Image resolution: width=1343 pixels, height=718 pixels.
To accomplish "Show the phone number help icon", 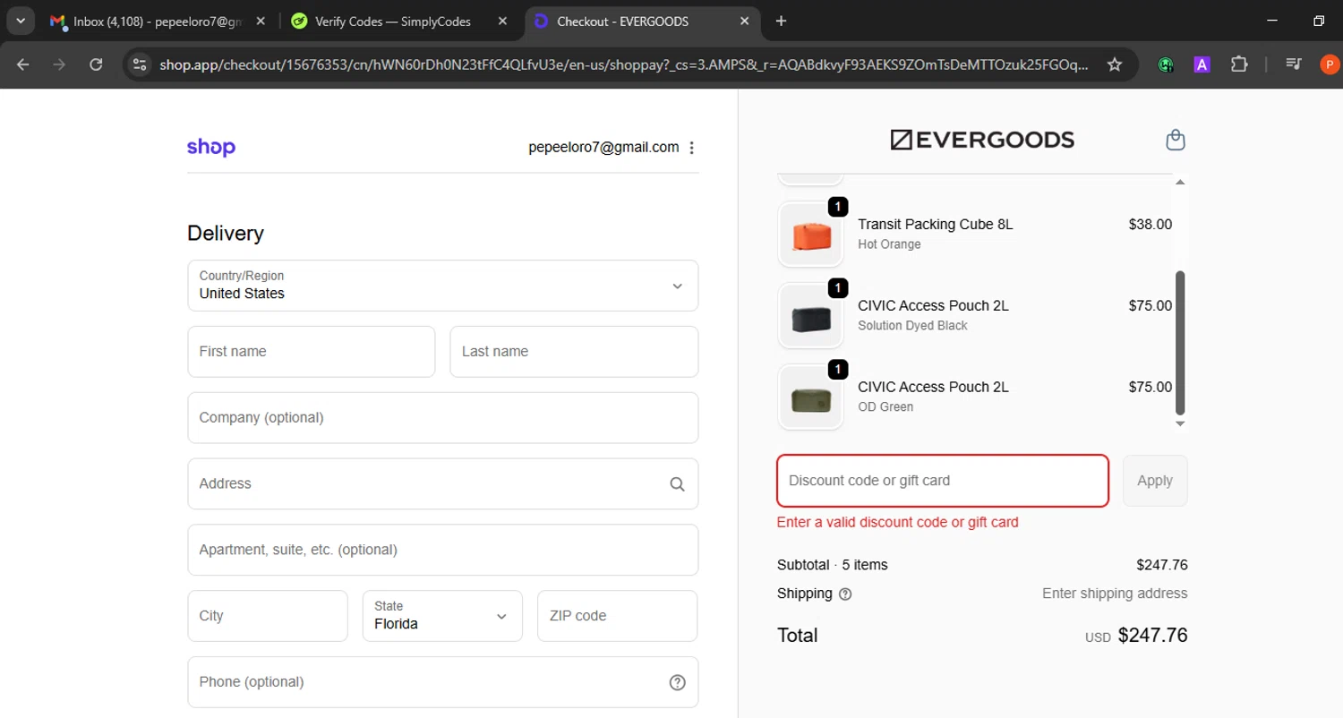I will [x=677, y=682].
